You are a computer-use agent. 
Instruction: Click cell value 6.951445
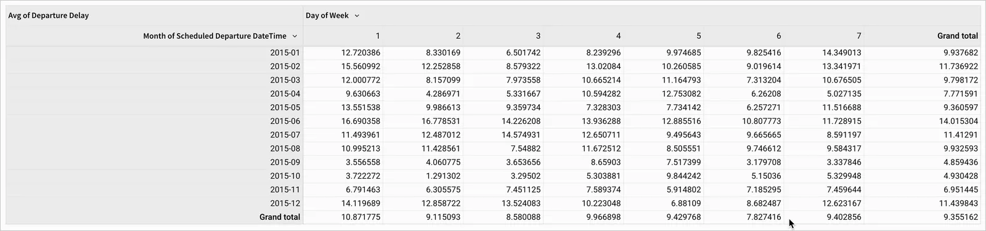961,190
